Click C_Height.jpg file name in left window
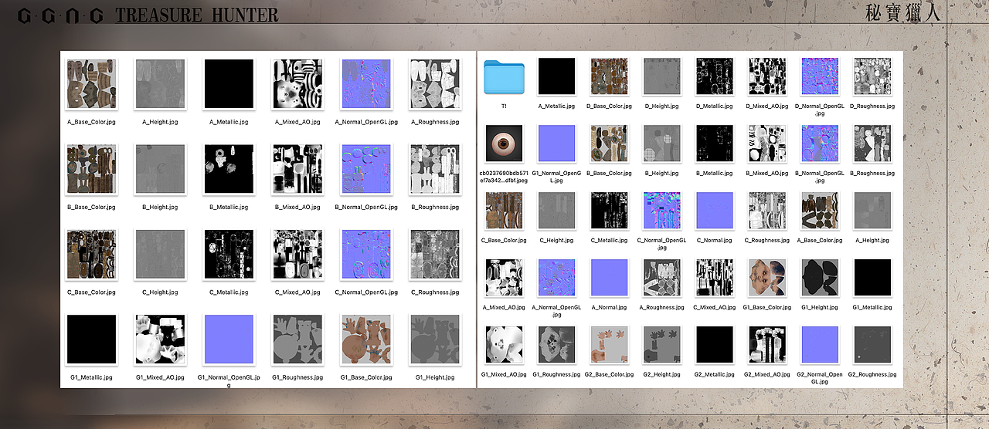The width and height of the screenshot is (989, 429). click(159, 292)
